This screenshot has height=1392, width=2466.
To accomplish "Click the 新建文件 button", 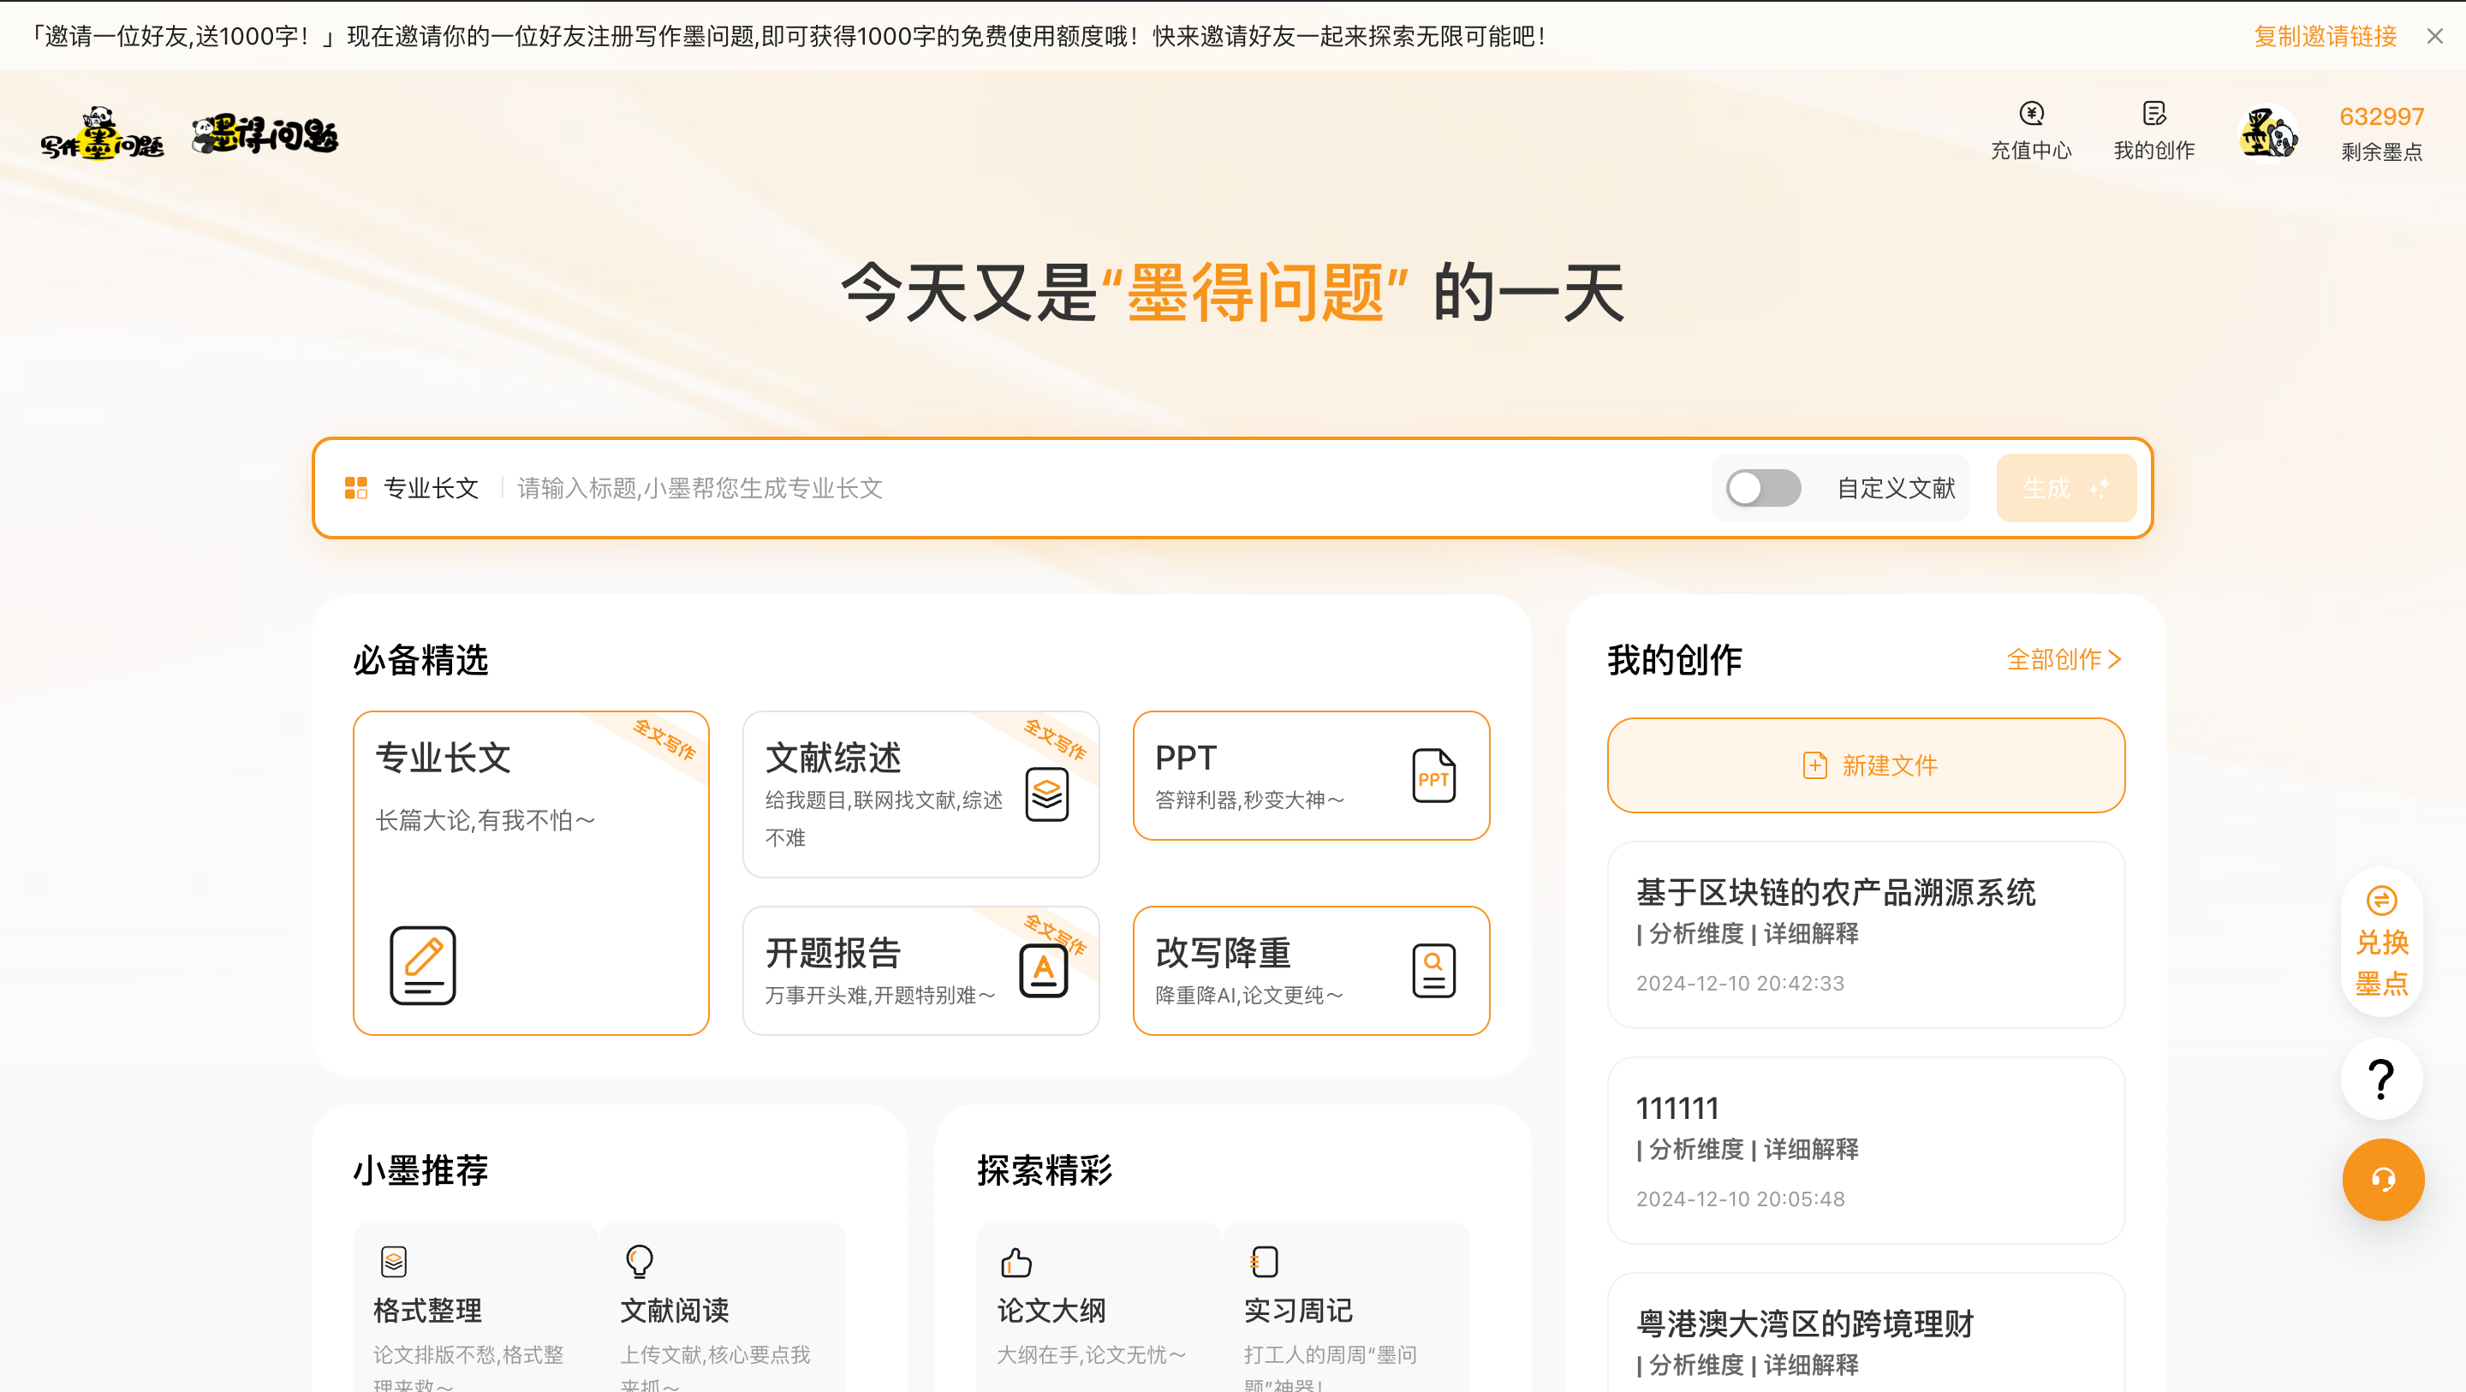I will [1865, 765].
